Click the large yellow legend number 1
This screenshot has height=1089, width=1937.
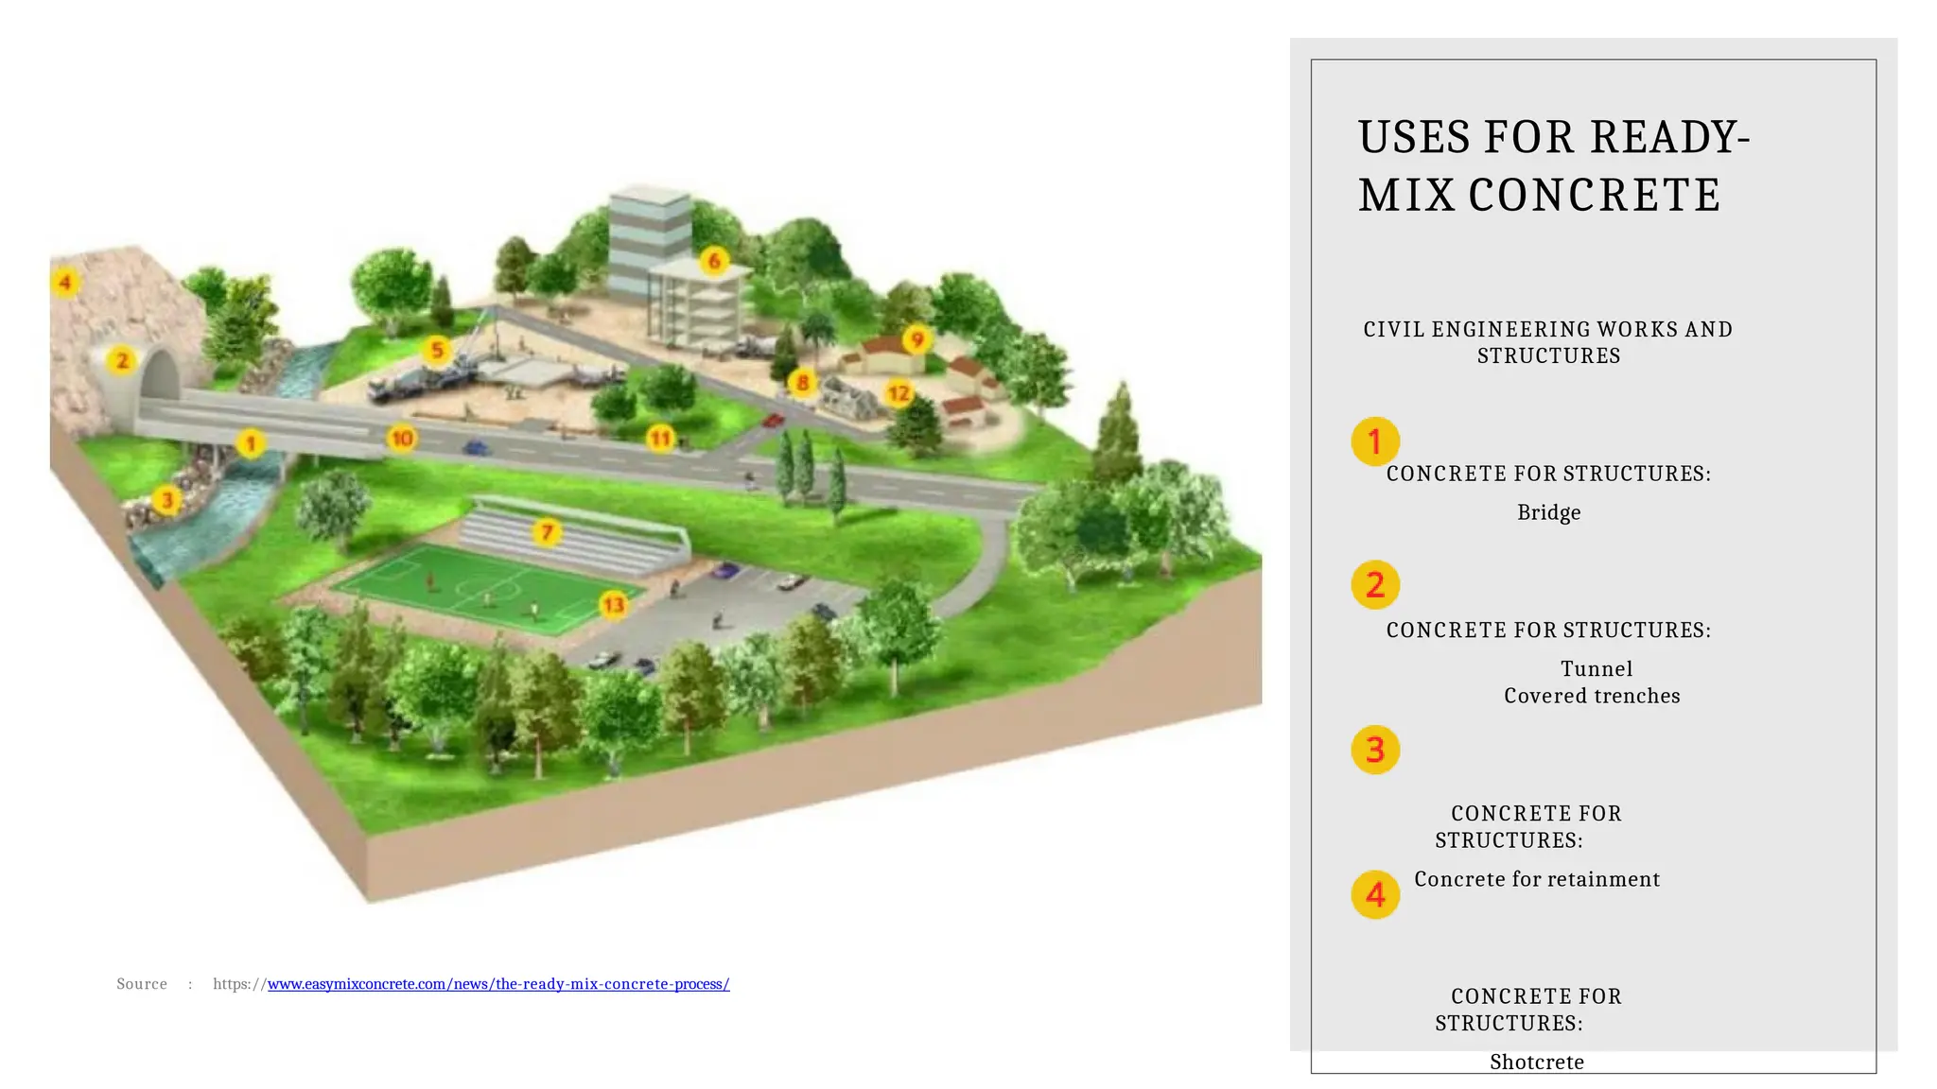click(1375, 441)
